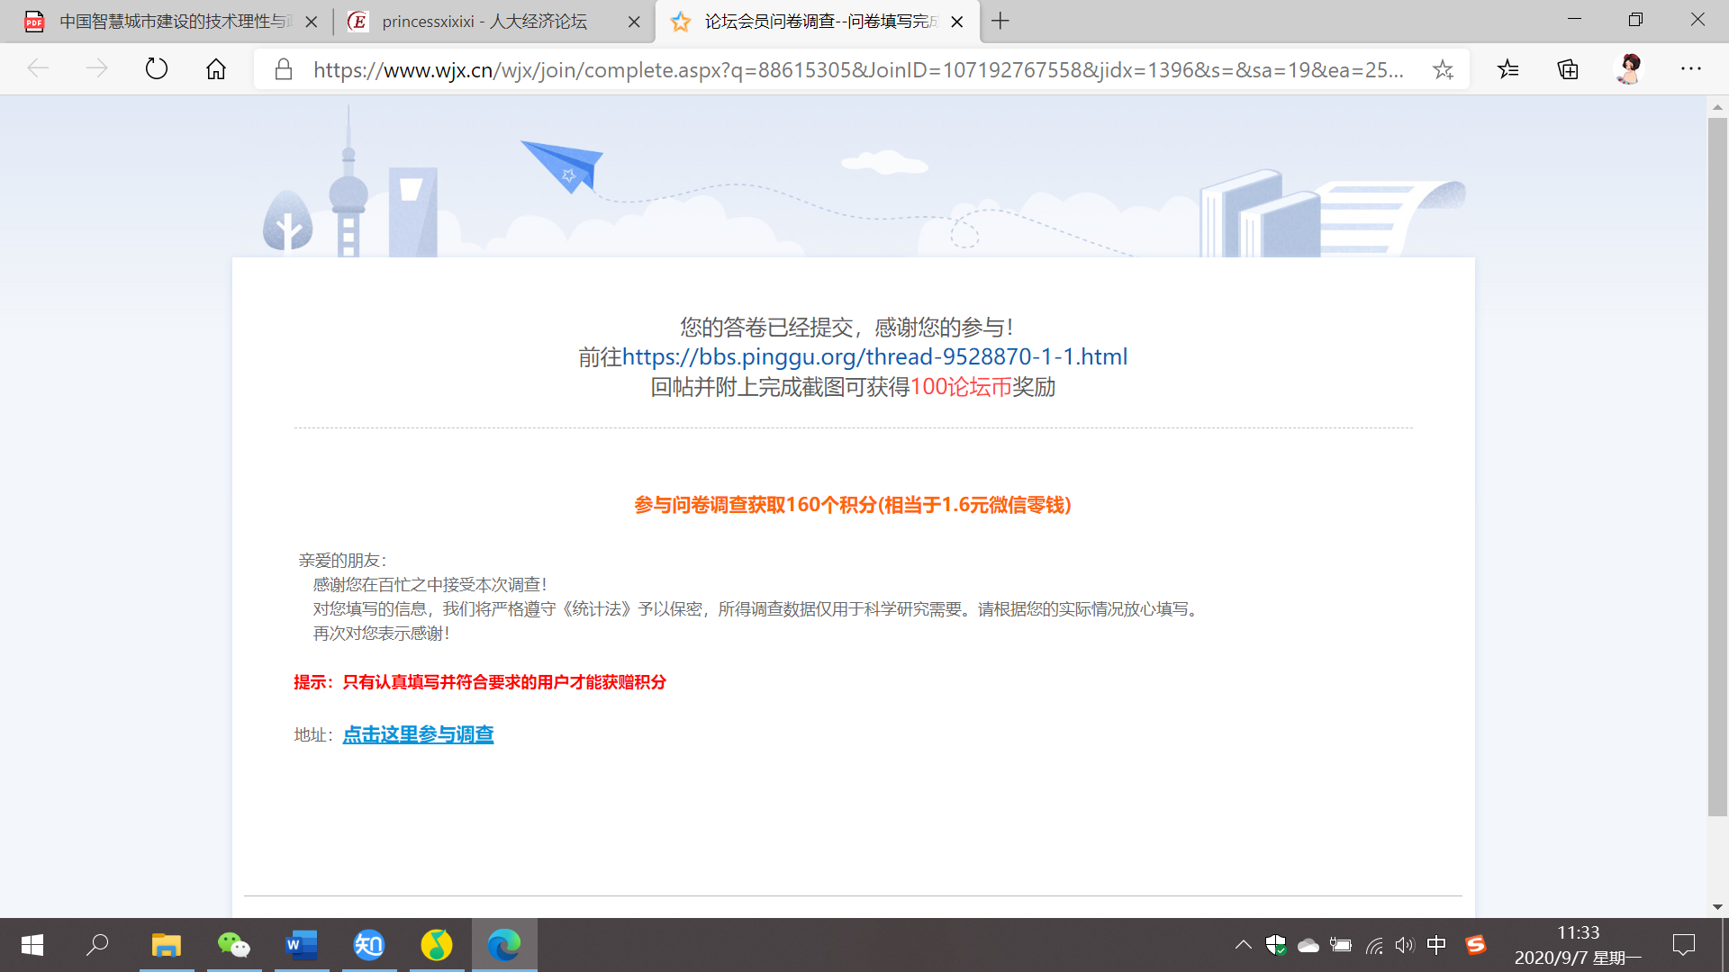
Task: Close the princessxixixi tab
Action: click(x=634, y=22)
